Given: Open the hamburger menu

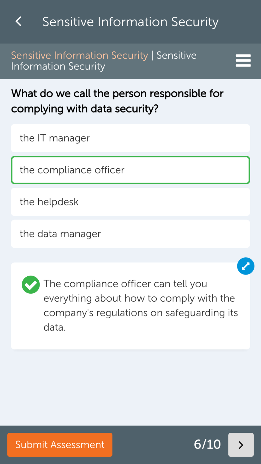Looking at the screenshot, I should click(x=243, y=61).
